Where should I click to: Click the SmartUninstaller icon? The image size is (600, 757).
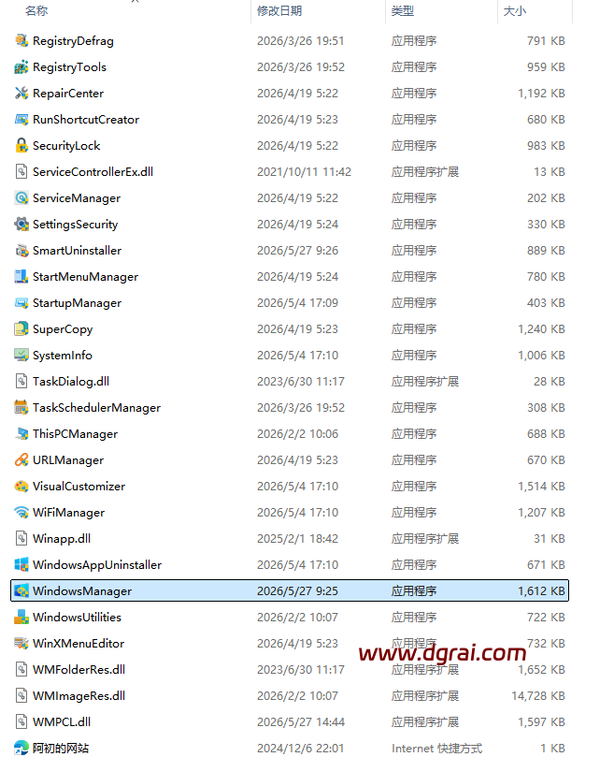21,250
